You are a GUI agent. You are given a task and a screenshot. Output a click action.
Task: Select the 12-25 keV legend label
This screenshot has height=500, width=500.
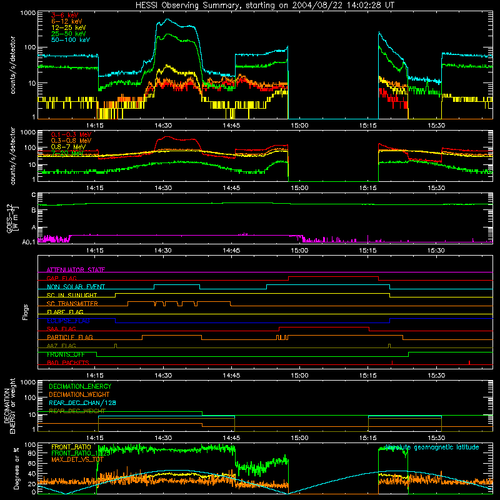point(69,27)
